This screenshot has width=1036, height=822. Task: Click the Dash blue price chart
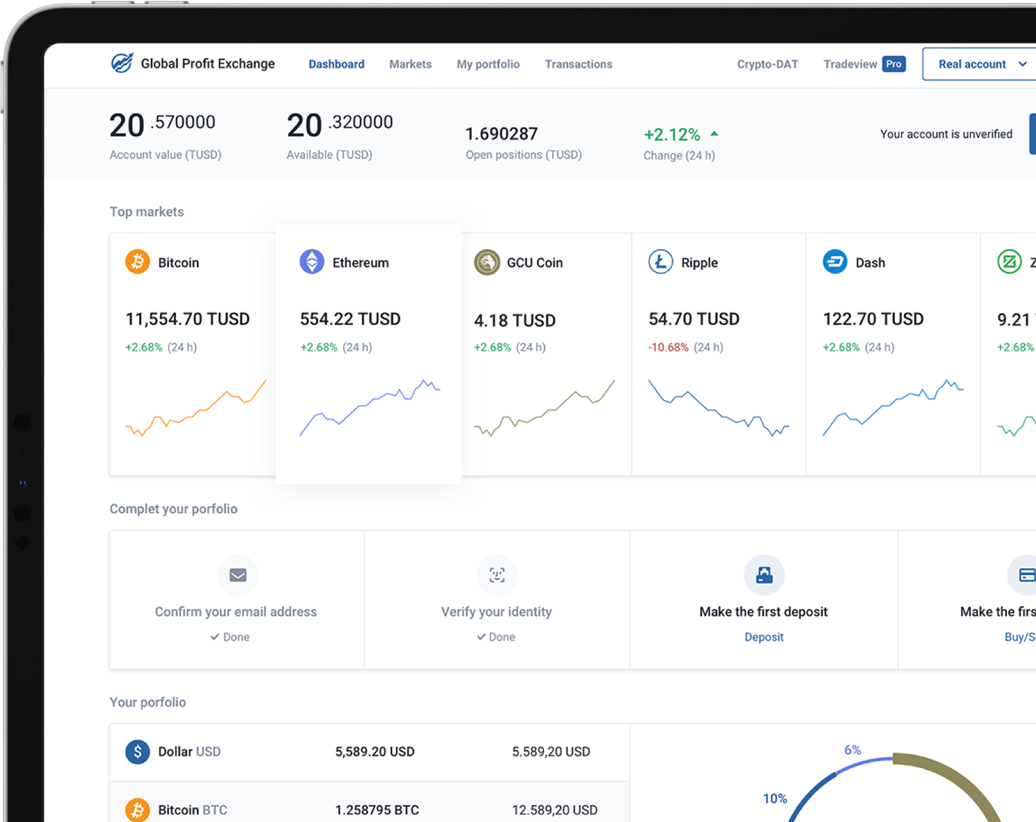click(893, 408)
